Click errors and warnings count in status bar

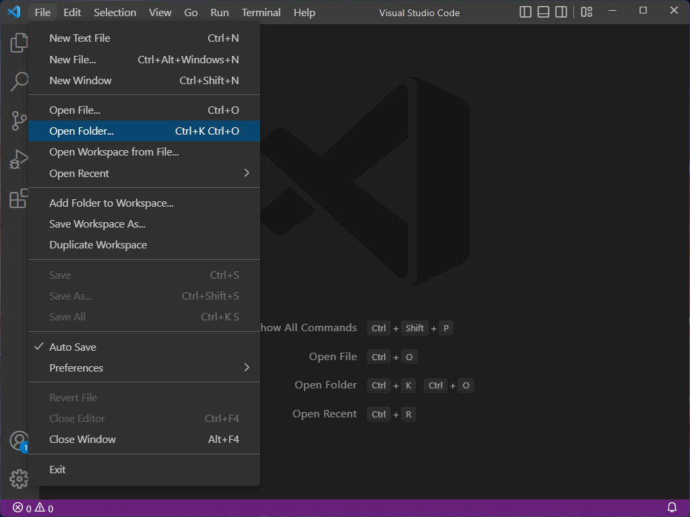[33, 508]
